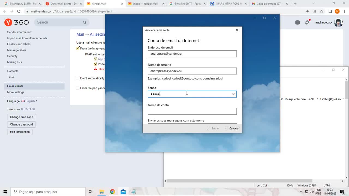
Task: Toggle the Portal password checkbox
Action: coord(95,64)
